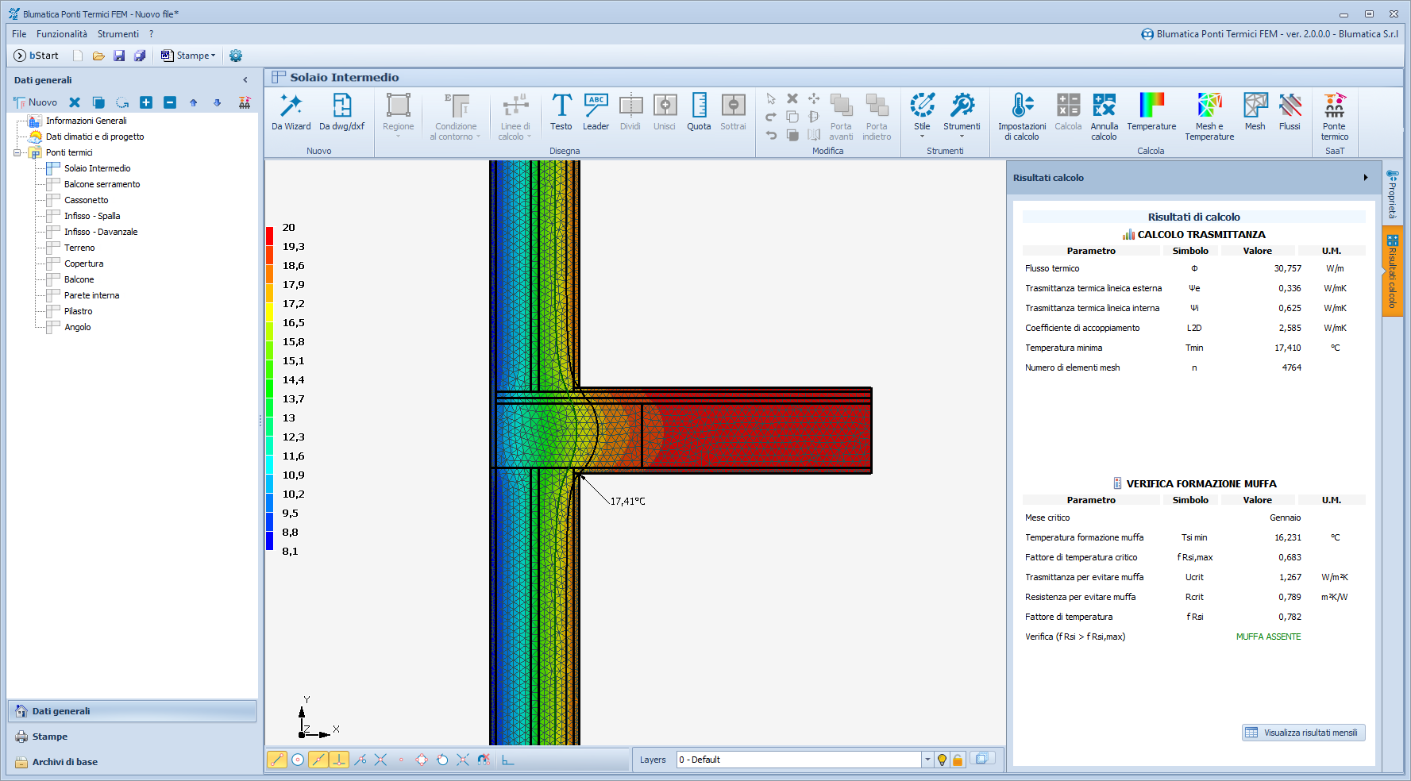The height and width of the screenshot is (781, 1411).
Task: Open the Archivi di base section
Action: [65, 762]
